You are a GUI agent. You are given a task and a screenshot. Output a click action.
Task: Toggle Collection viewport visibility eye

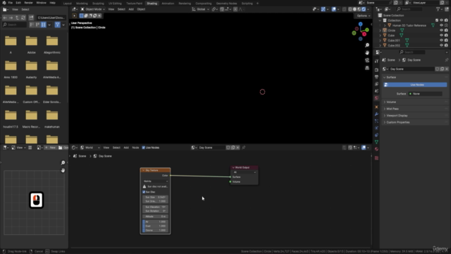[441, 20]
